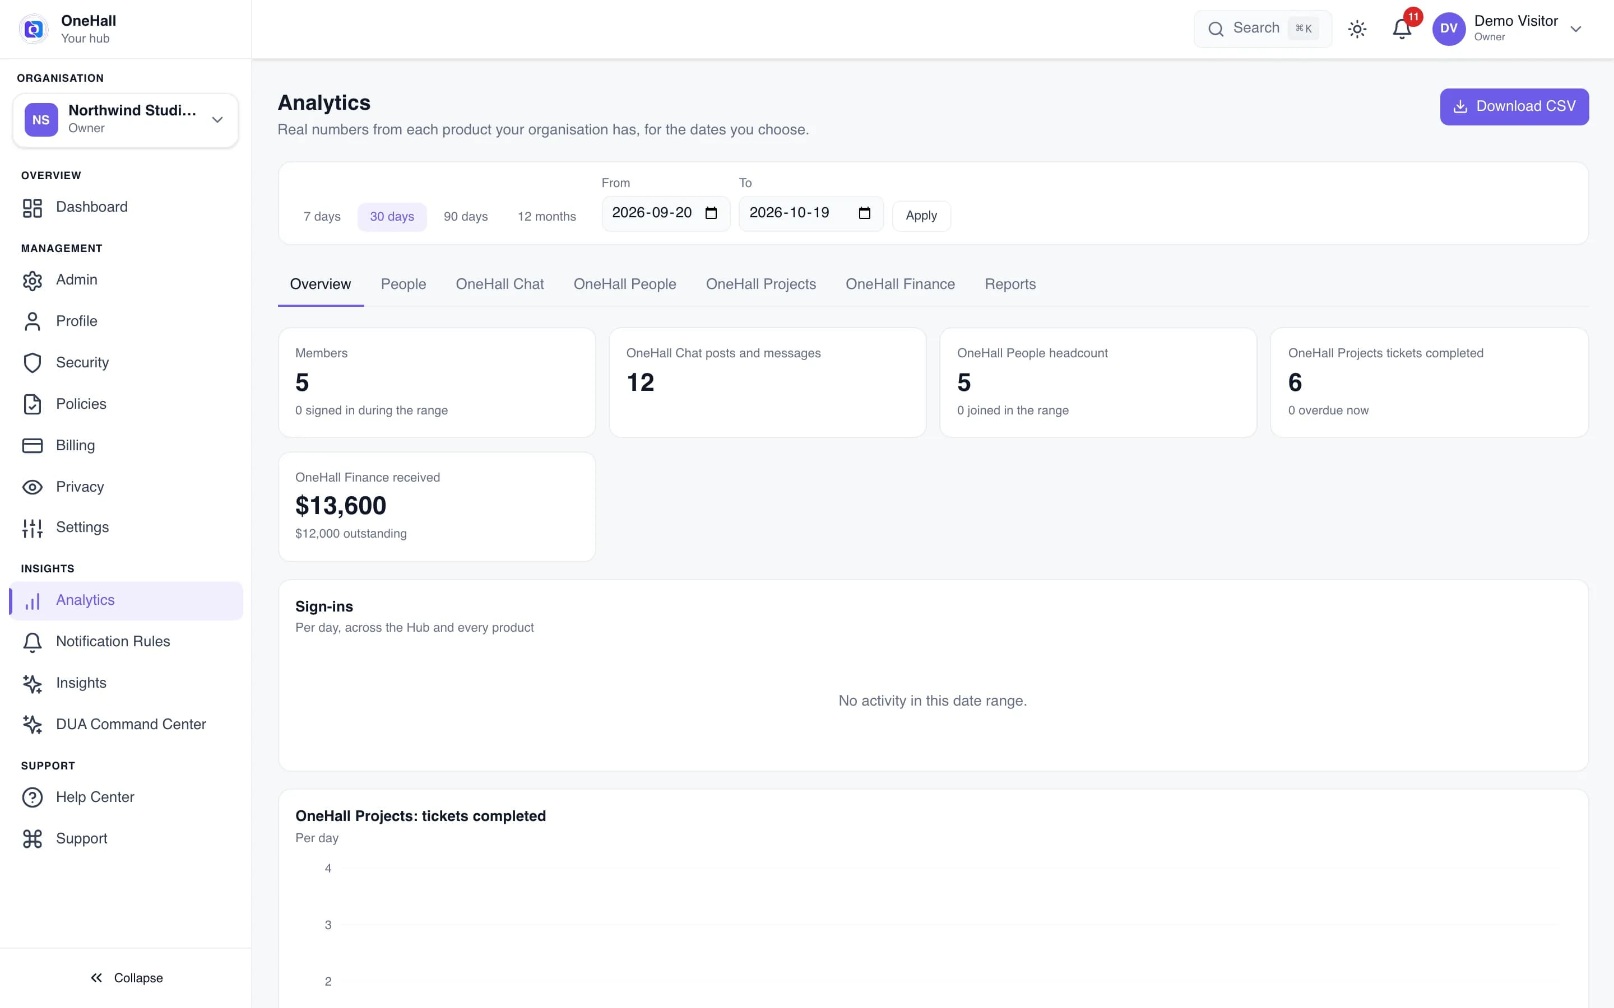Select the 90 days range

coord(466,217)
